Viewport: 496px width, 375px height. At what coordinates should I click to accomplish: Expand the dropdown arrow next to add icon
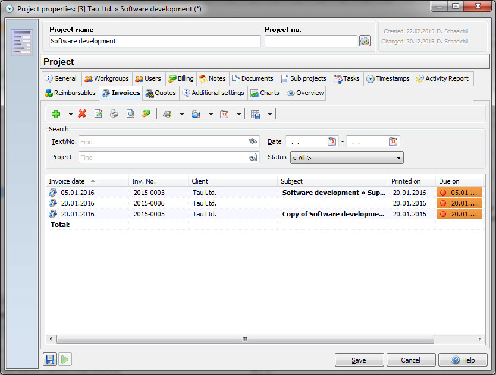71,114
